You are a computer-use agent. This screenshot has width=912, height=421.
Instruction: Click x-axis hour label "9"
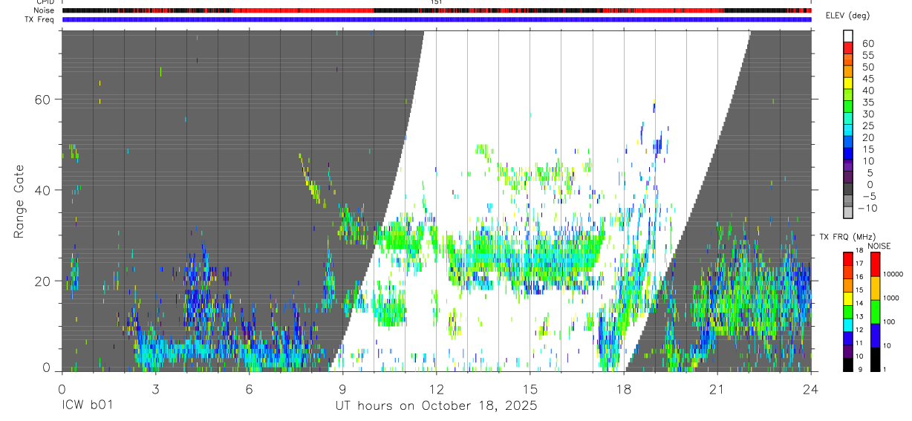342,389
